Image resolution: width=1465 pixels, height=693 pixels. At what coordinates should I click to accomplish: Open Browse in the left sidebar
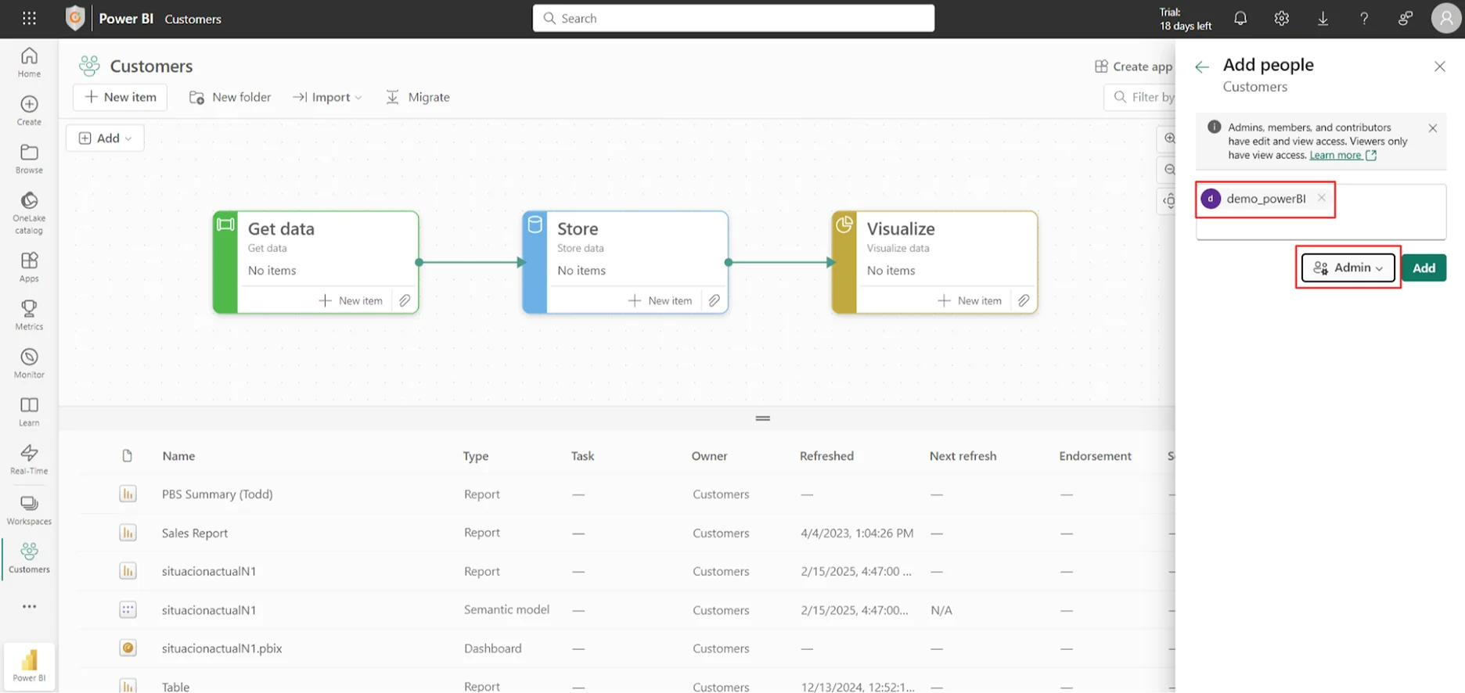click(x=29, y=159)
